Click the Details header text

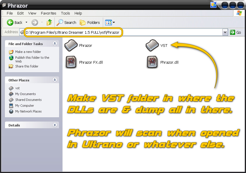[x=14, y=125]
